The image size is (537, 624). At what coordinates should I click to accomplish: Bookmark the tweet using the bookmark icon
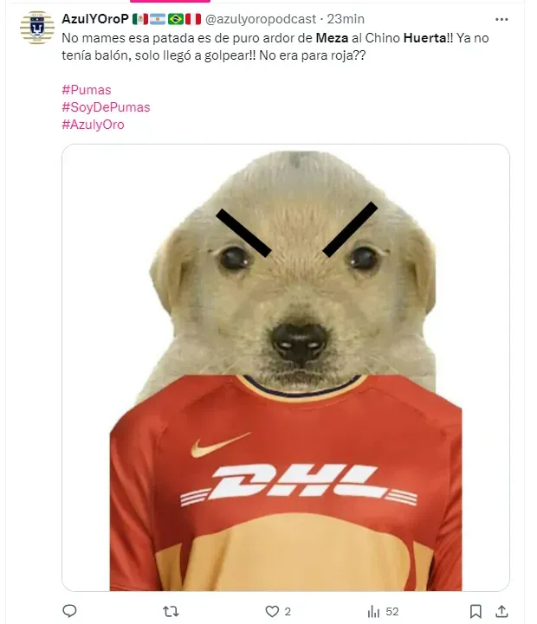(x=476, y=611)
